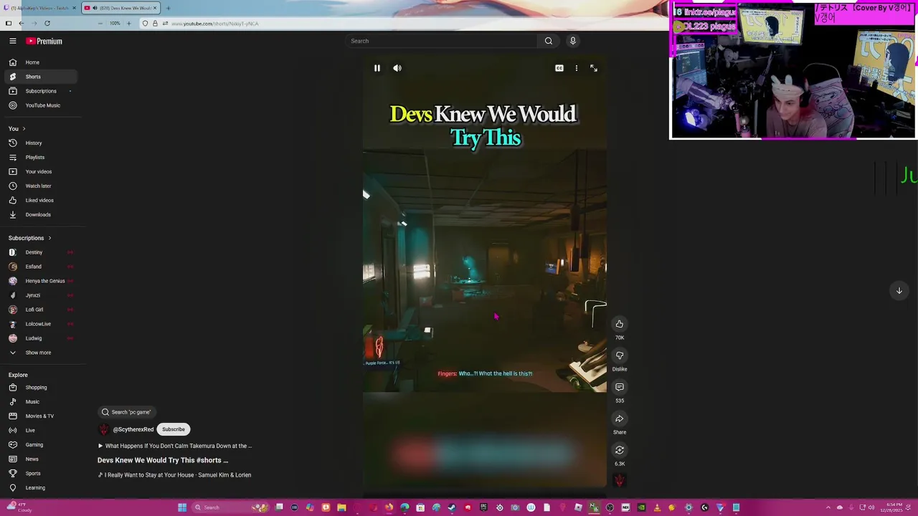
Task: Open Home in sidebar
Action: click(42, 62)
